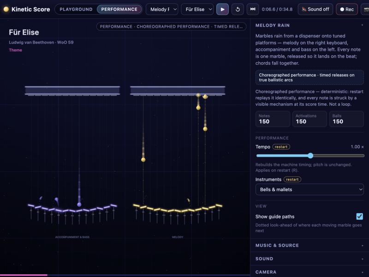Uncheck the Show guide paths checkbox

(x=360, y=216)
